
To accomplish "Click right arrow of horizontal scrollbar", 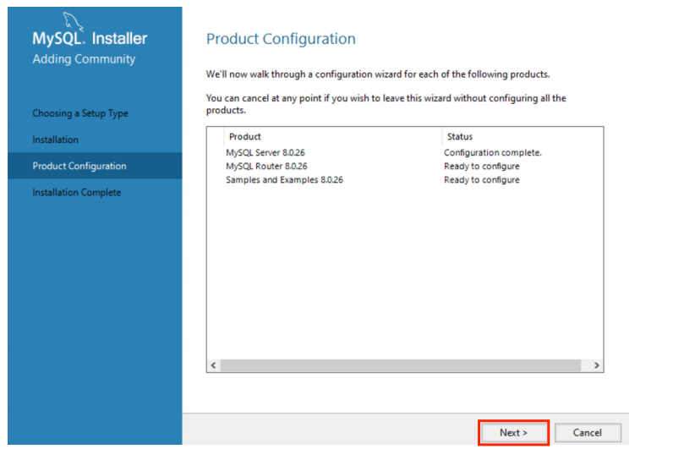I will 597,365.
